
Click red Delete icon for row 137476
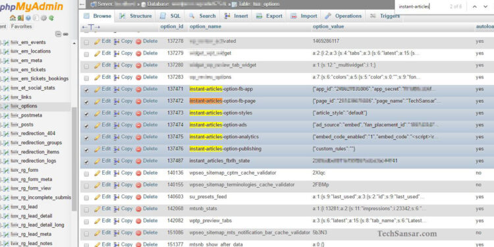click(x=138, y=149)
